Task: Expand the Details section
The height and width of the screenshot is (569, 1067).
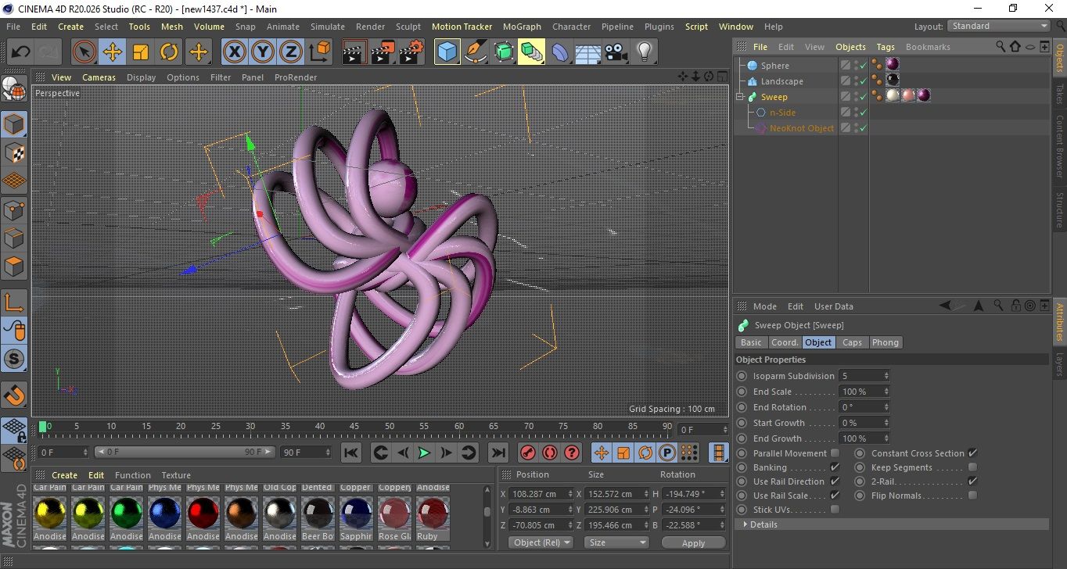Action: (763, 524)
